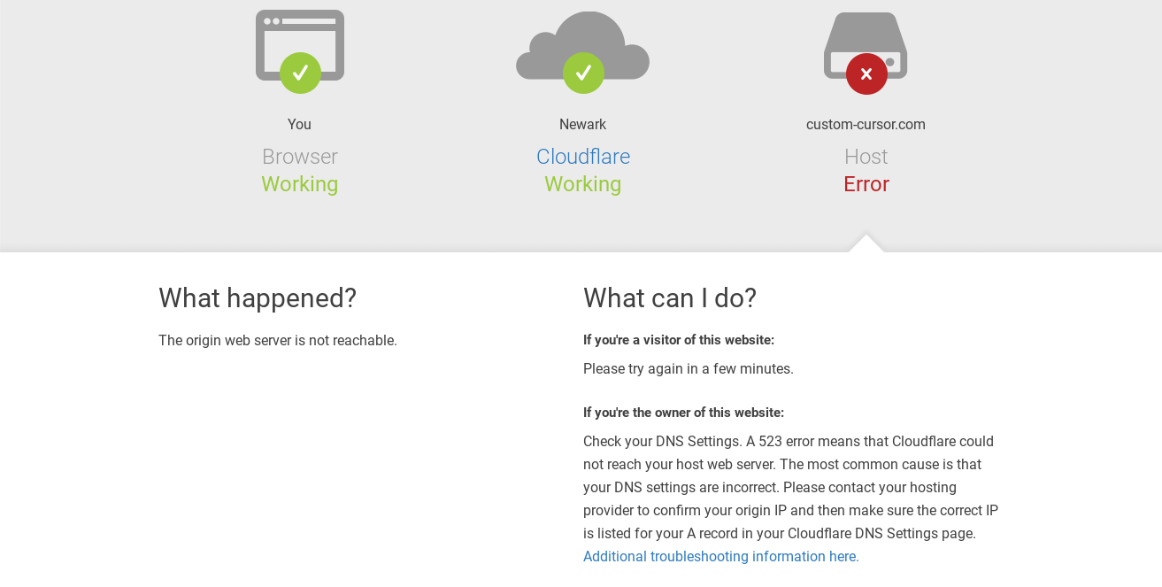Click the 'What happened?' heading

[x=258, y=298]
